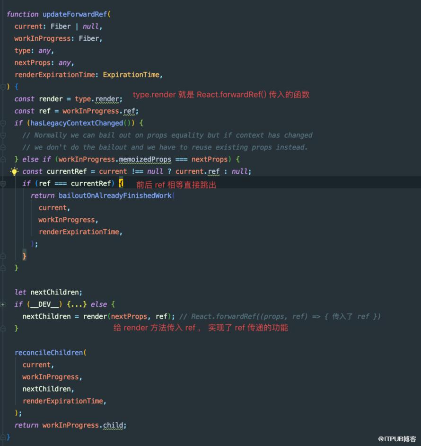
Task: Click the underlined 'ref' in workInProgress.ref
Action: tap(129, 111)
